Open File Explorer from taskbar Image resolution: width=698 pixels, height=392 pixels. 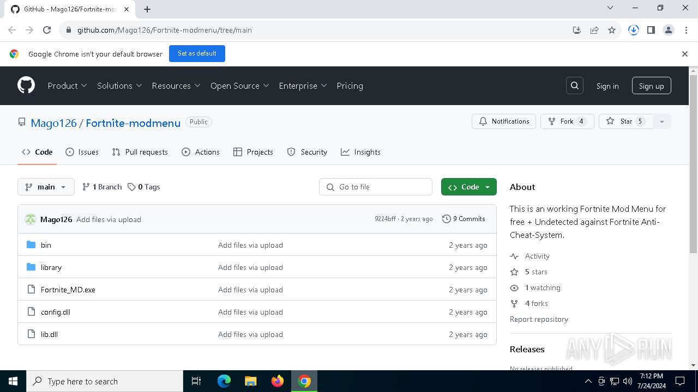(250, 381)
